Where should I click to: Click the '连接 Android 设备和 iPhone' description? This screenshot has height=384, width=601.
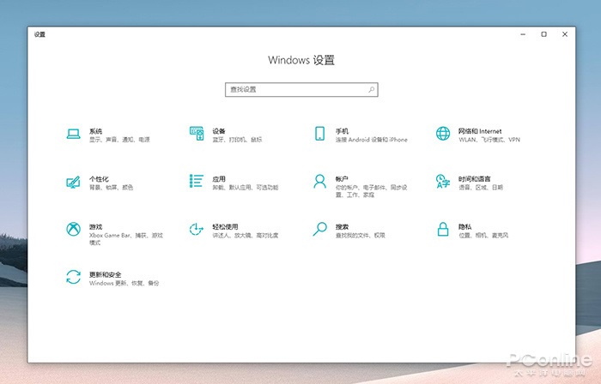click(372, 140)
